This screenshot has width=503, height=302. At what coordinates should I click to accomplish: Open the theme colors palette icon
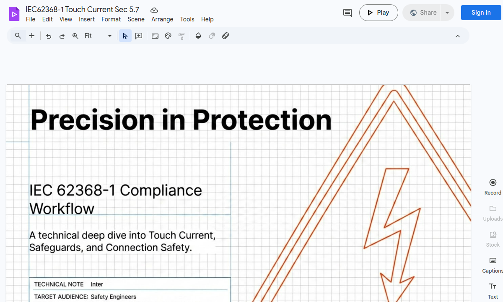click(168, 36)
